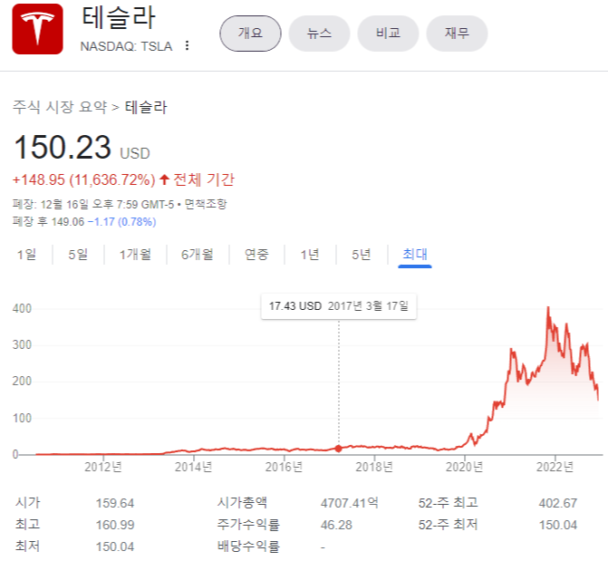Click the 400 y-axis label

click(22, 308)
